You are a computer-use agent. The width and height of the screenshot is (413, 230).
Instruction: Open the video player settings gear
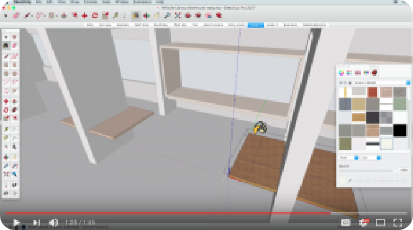(364, 222)
